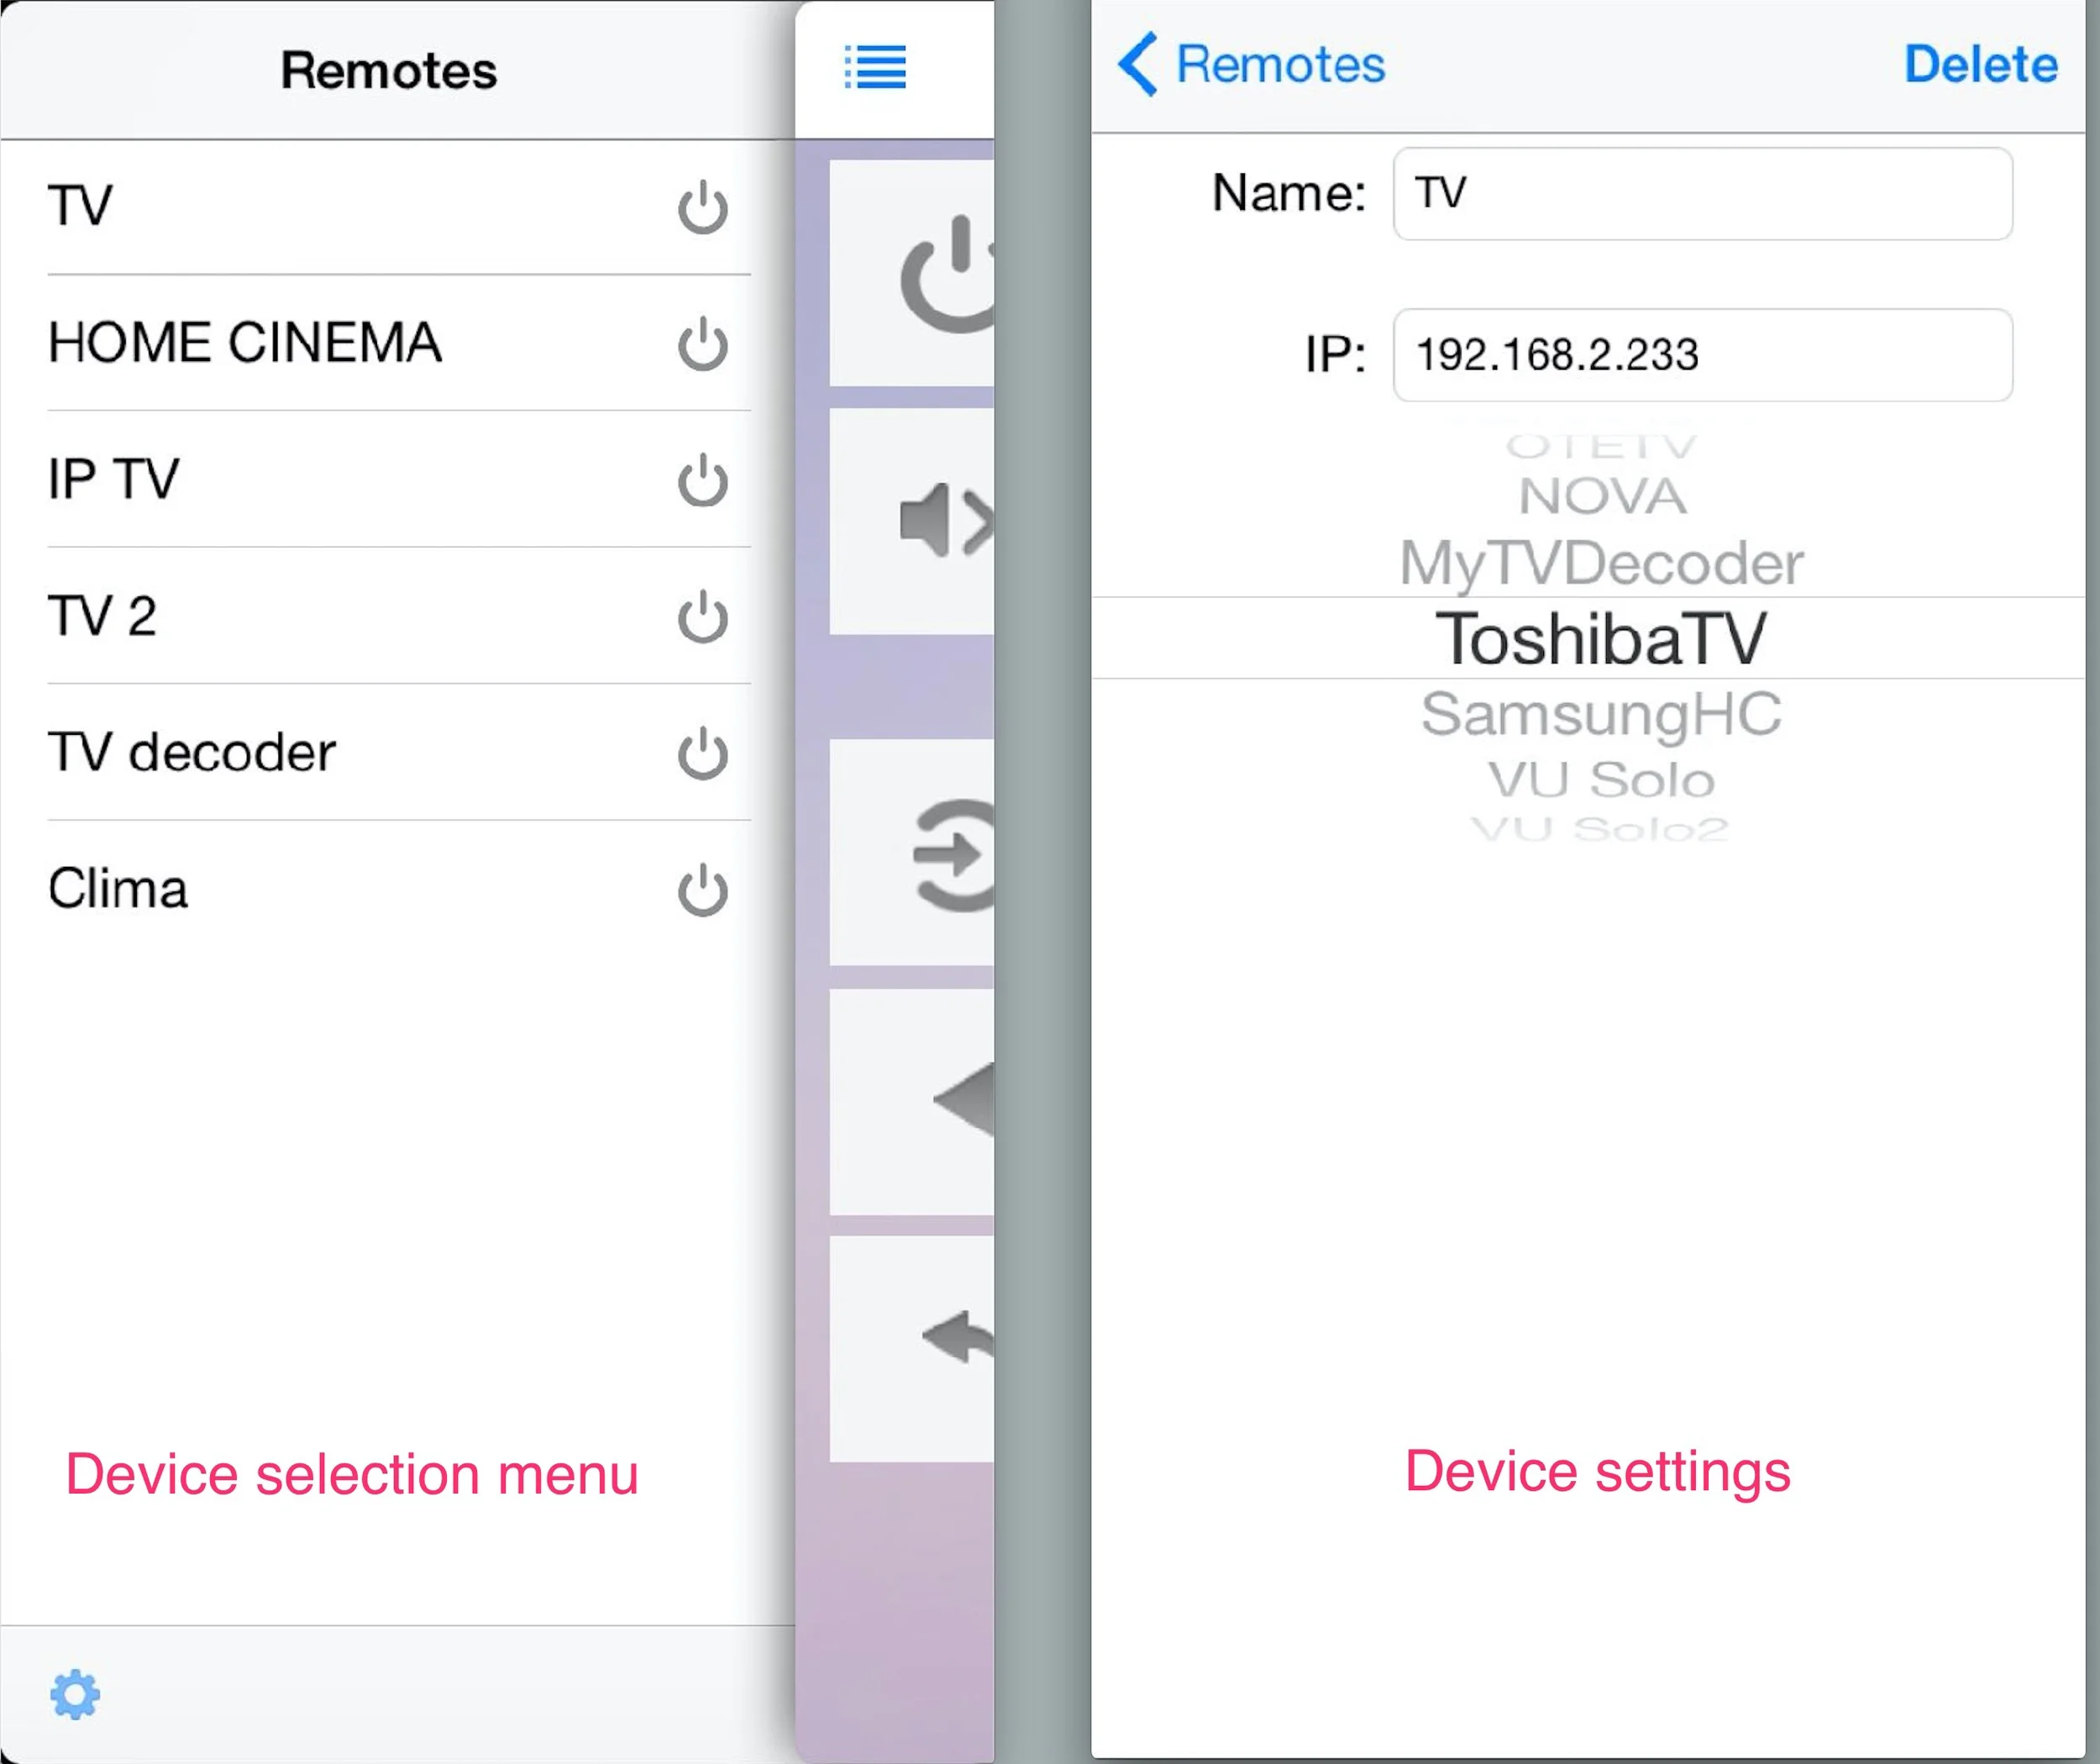Viewport: 2100px width, 1764px height.
Task: Delete this remote device
Action: pyautogui.click(x=1980, y=65)
